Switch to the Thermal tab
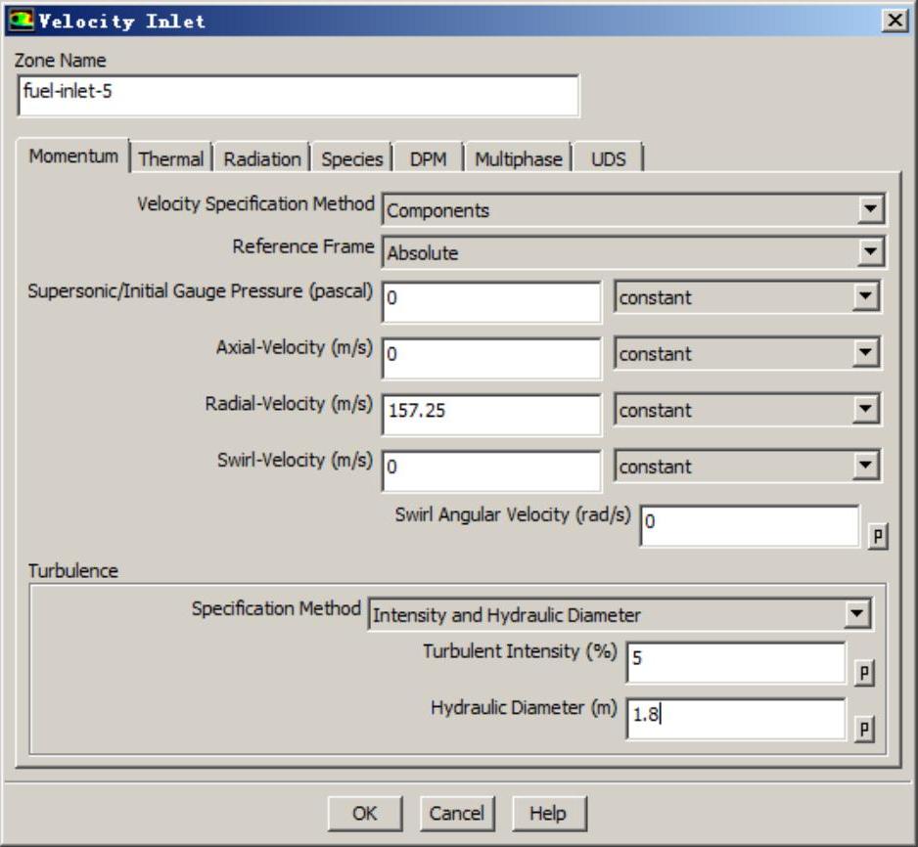918x847 pixels. pos(171,158)
